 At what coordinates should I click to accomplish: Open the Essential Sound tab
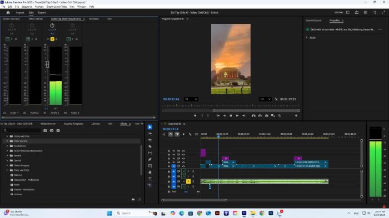313,21
